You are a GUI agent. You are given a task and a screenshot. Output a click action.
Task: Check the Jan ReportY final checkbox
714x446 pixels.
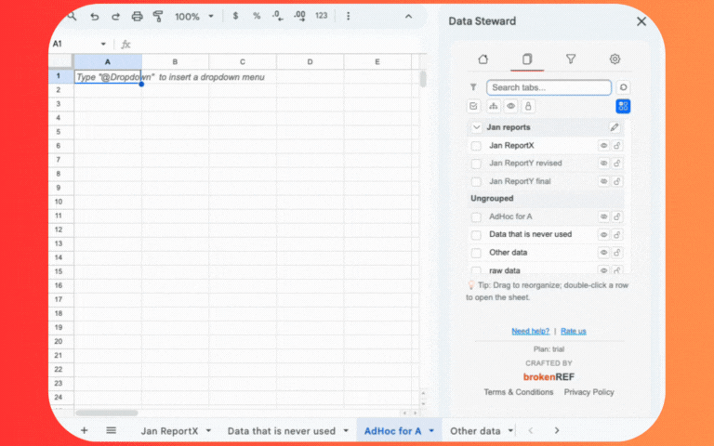click(476, 181)
